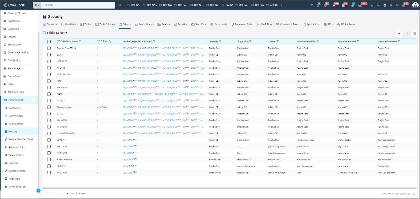This screenshot has width=420, height=199.
Task: Tick the Fileconnection row checkbox
Action: click(x=49, y=107)
